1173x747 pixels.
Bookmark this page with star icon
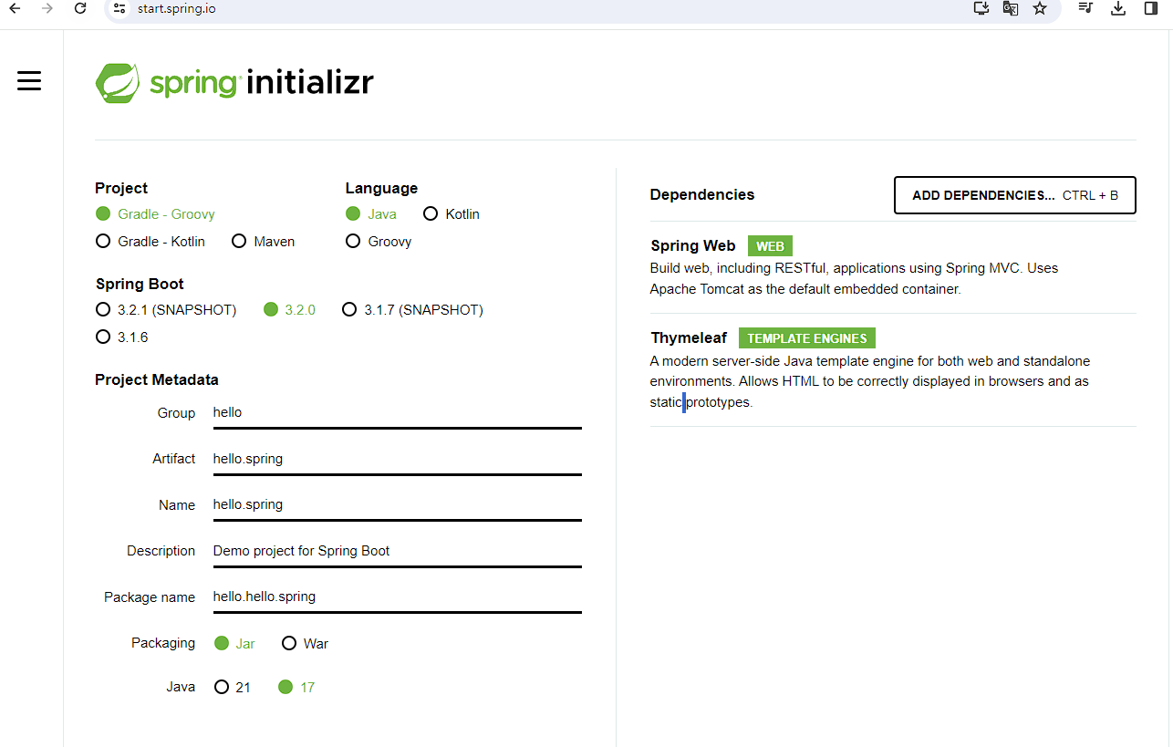tap(1040, 8)
